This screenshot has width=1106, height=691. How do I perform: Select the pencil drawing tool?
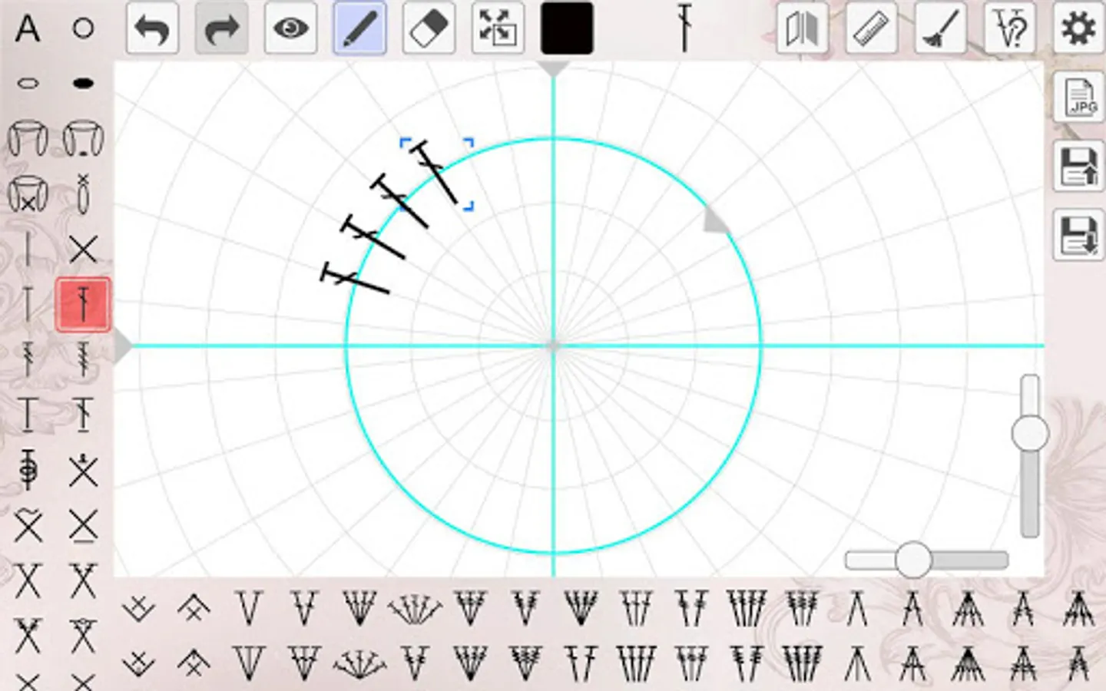[x=359, y=28]
